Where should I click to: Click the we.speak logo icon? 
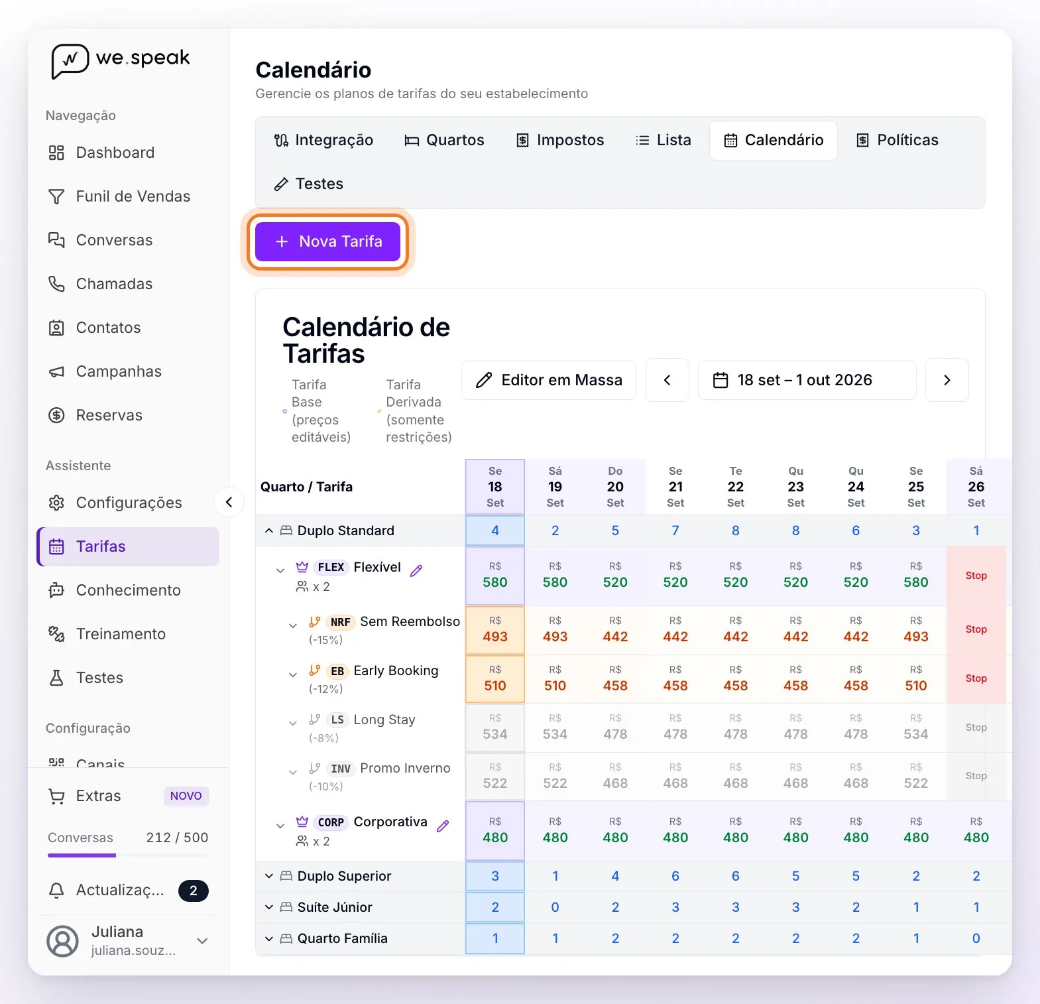click(70, 61)
